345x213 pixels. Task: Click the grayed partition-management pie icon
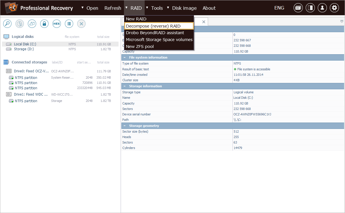pos(20,24)
